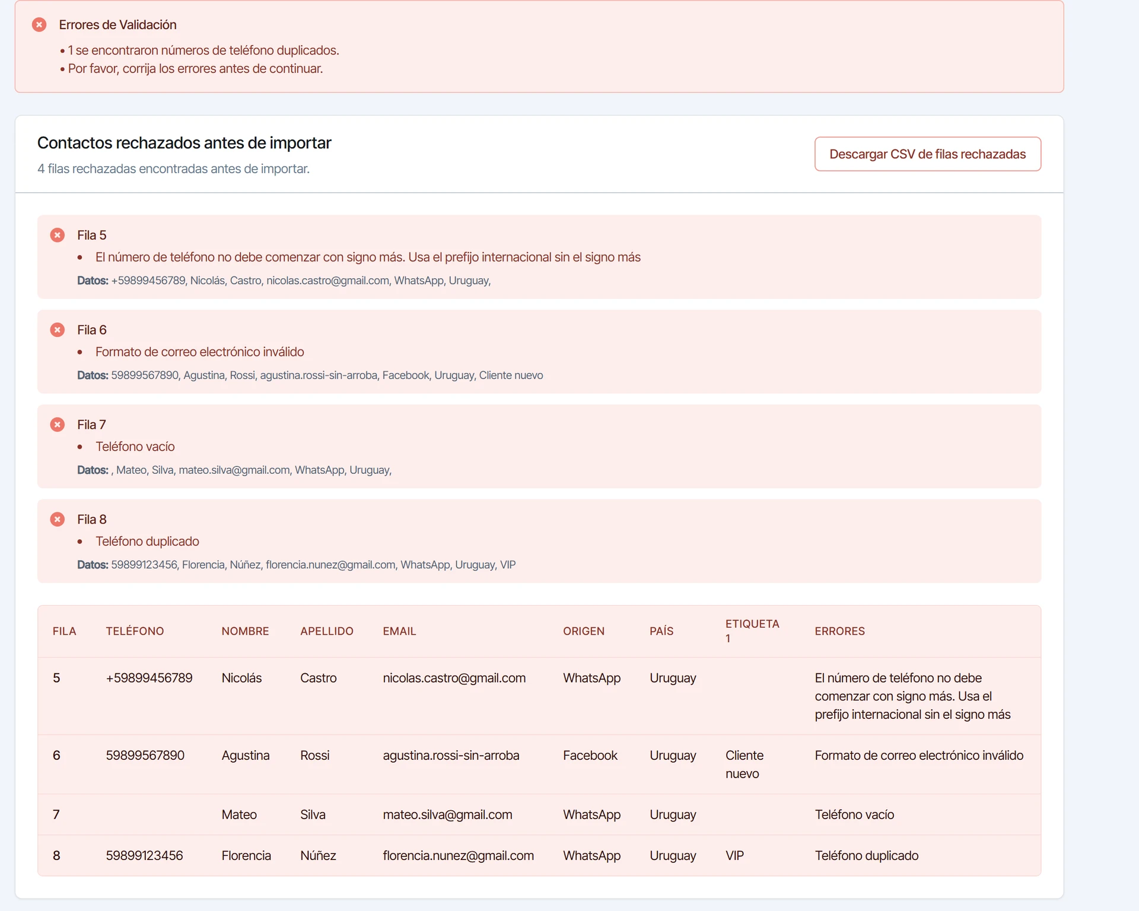The height and width of the screenshot is (911, 1139).
Task: Select phone 59899123456 in the table
Action: [x=145, y=856]
